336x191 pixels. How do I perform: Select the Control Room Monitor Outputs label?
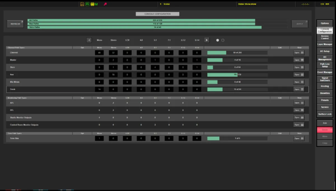[x=24, y=125]
